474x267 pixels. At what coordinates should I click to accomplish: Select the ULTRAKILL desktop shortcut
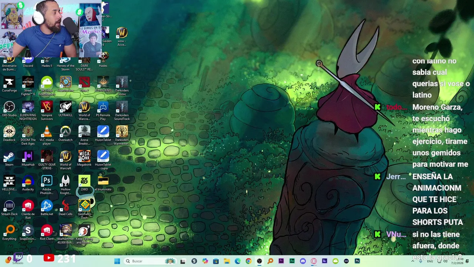tap(66, 109)
